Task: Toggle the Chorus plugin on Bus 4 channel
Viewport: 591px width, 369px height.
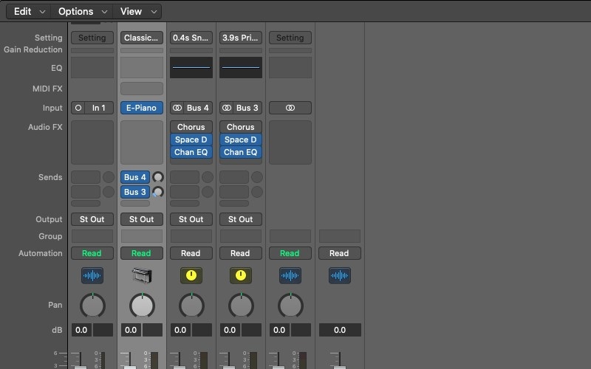Action: click(191, 127)
